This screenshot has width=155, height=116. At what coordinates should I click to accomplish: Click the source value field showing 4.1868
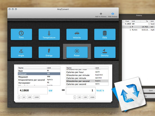[33, 91]
